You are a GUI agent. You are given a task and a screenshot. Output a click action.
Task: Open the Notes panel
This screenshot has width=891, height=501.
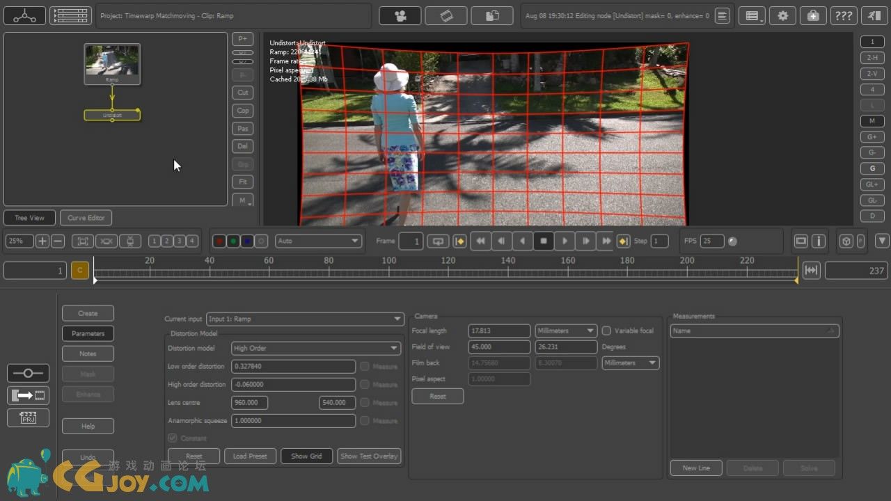(88, 353)
